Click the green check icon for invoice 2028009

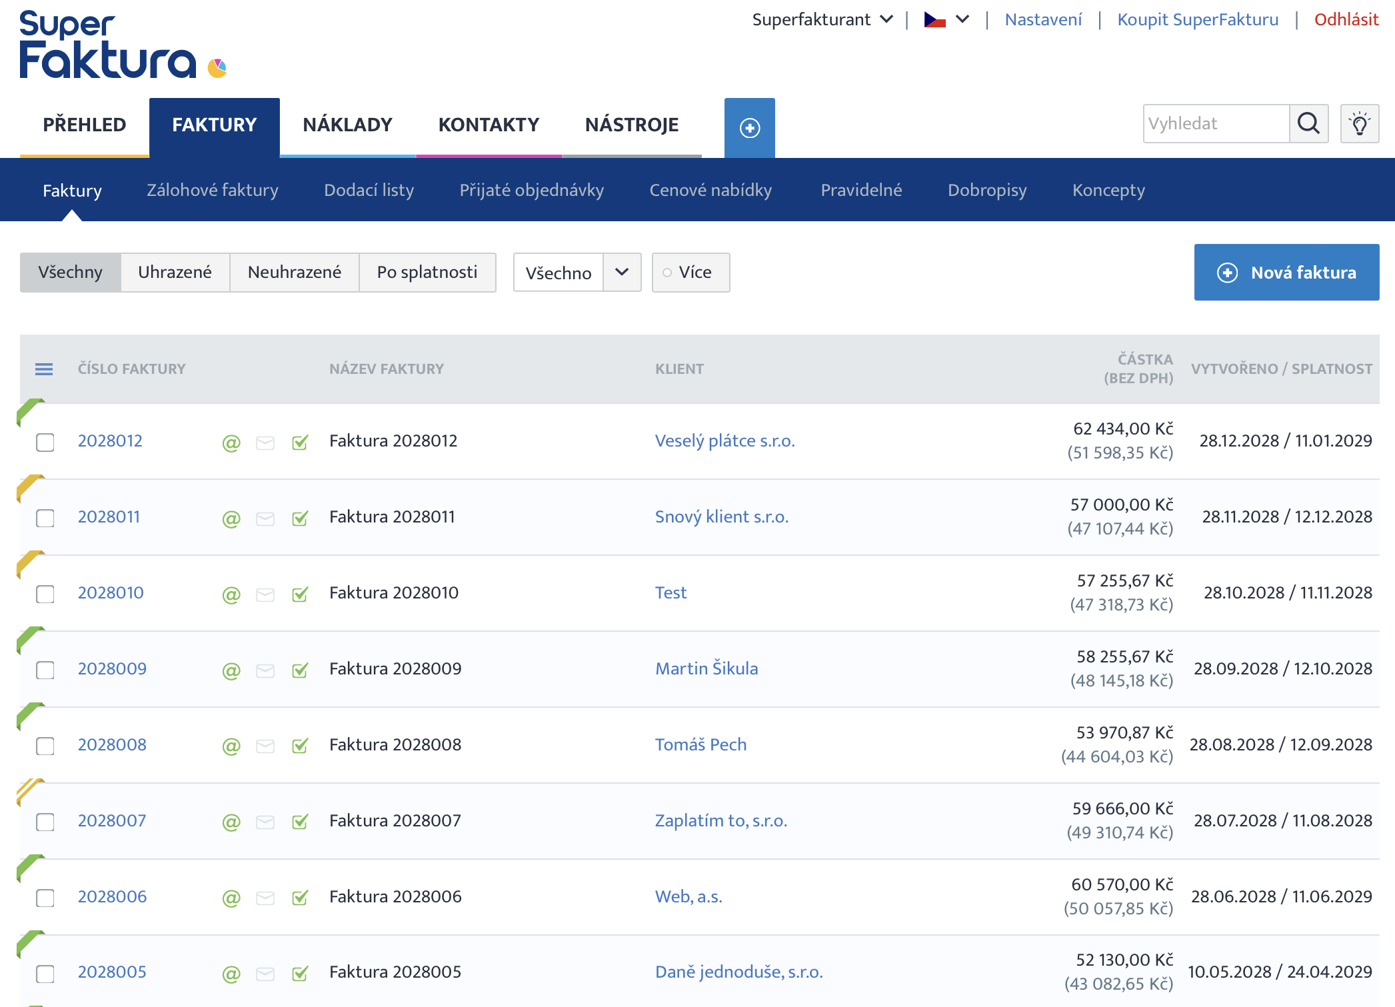(x=300, y=670)
